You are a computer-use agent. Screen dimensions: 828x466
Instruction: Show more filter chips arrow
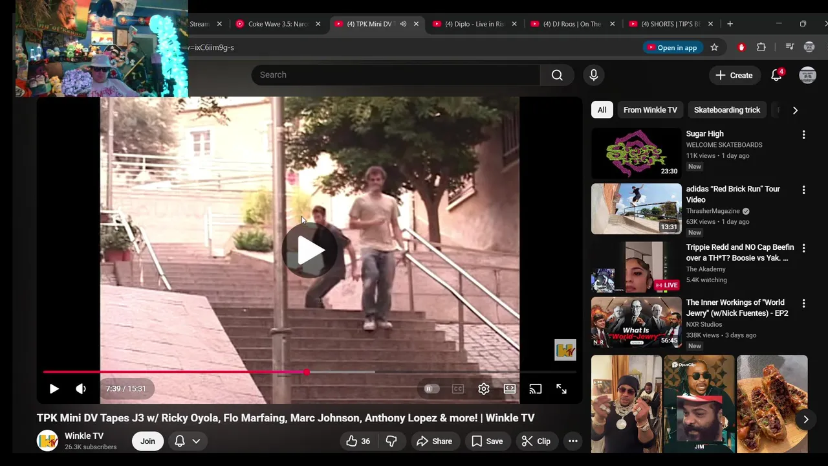click(795, 110)
